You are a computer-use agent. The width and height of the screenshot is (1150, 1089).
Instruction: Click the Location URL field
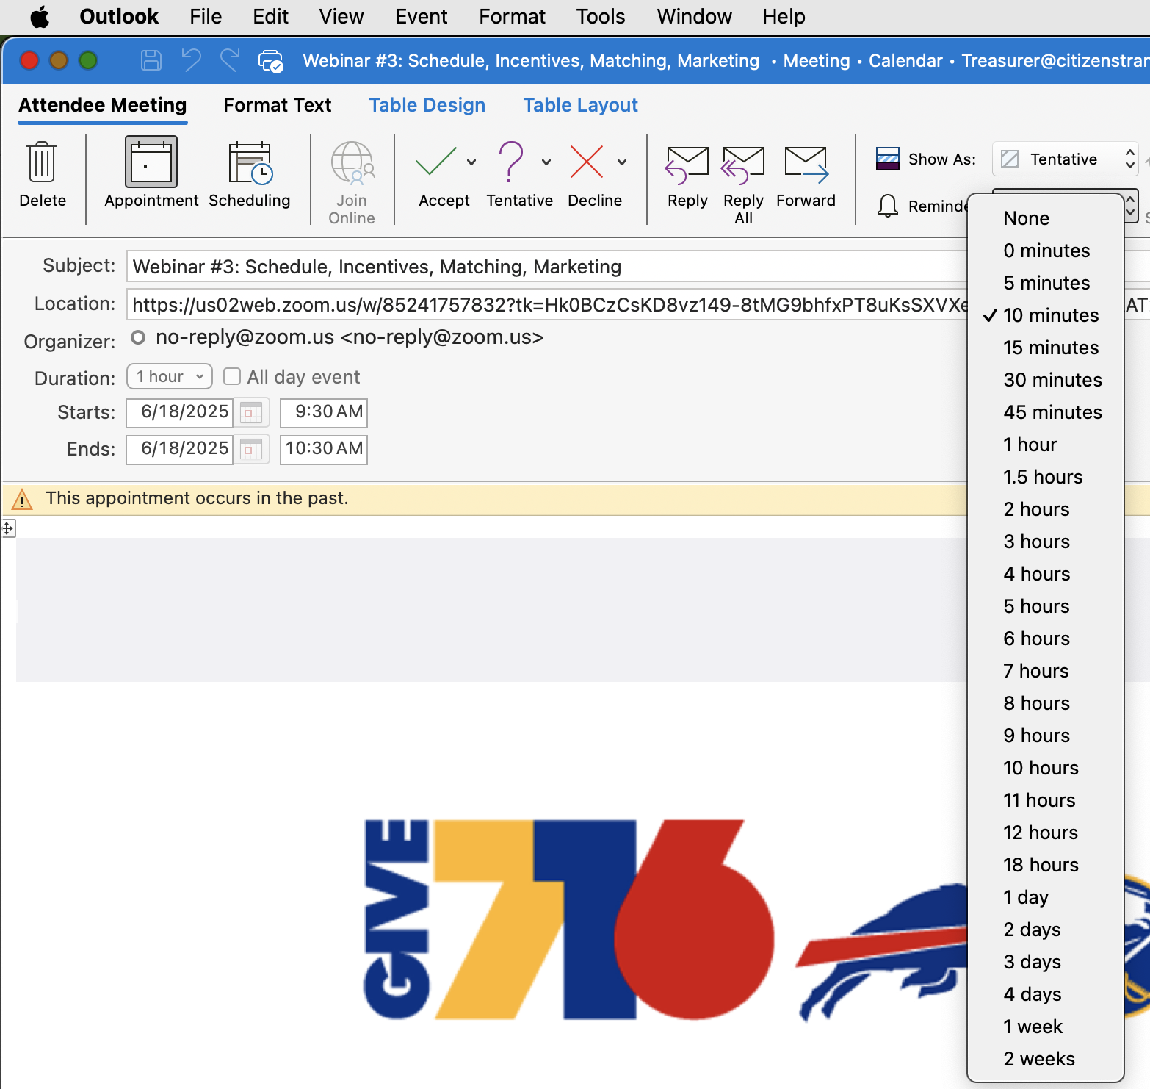point(547,304)
